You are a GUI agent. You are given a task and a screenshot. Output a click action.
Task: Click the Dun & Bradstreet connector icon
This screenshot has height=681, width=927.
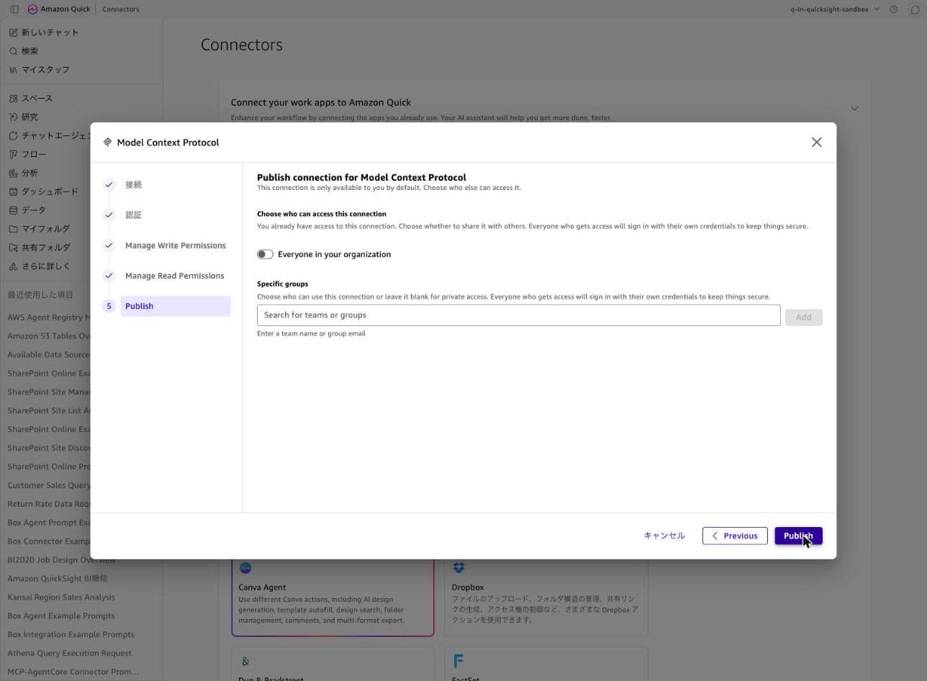point(245,661)
